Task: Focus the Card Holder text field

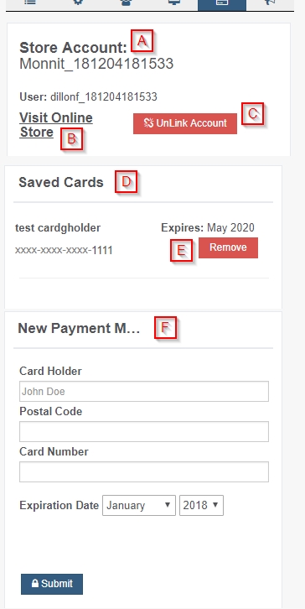Action: coord(144,391)
